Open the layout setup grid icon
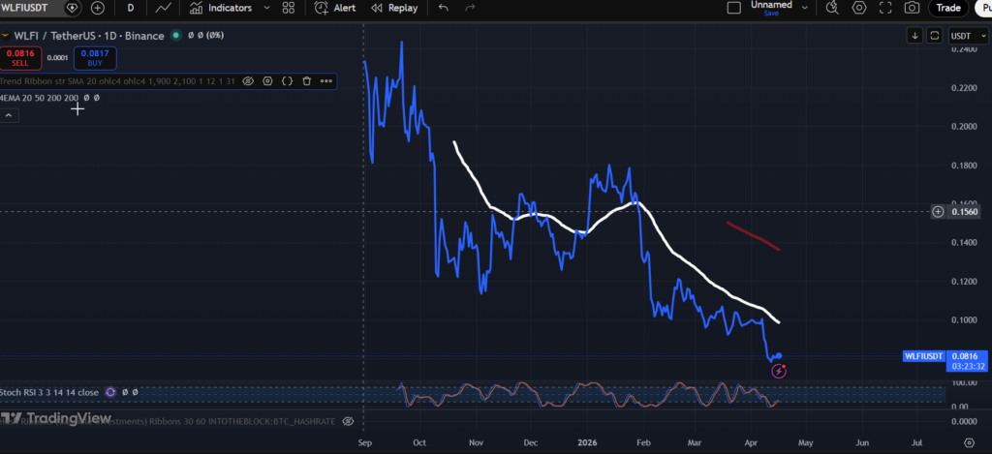Viewport: 992px width, 454px height. coord(288,8)
